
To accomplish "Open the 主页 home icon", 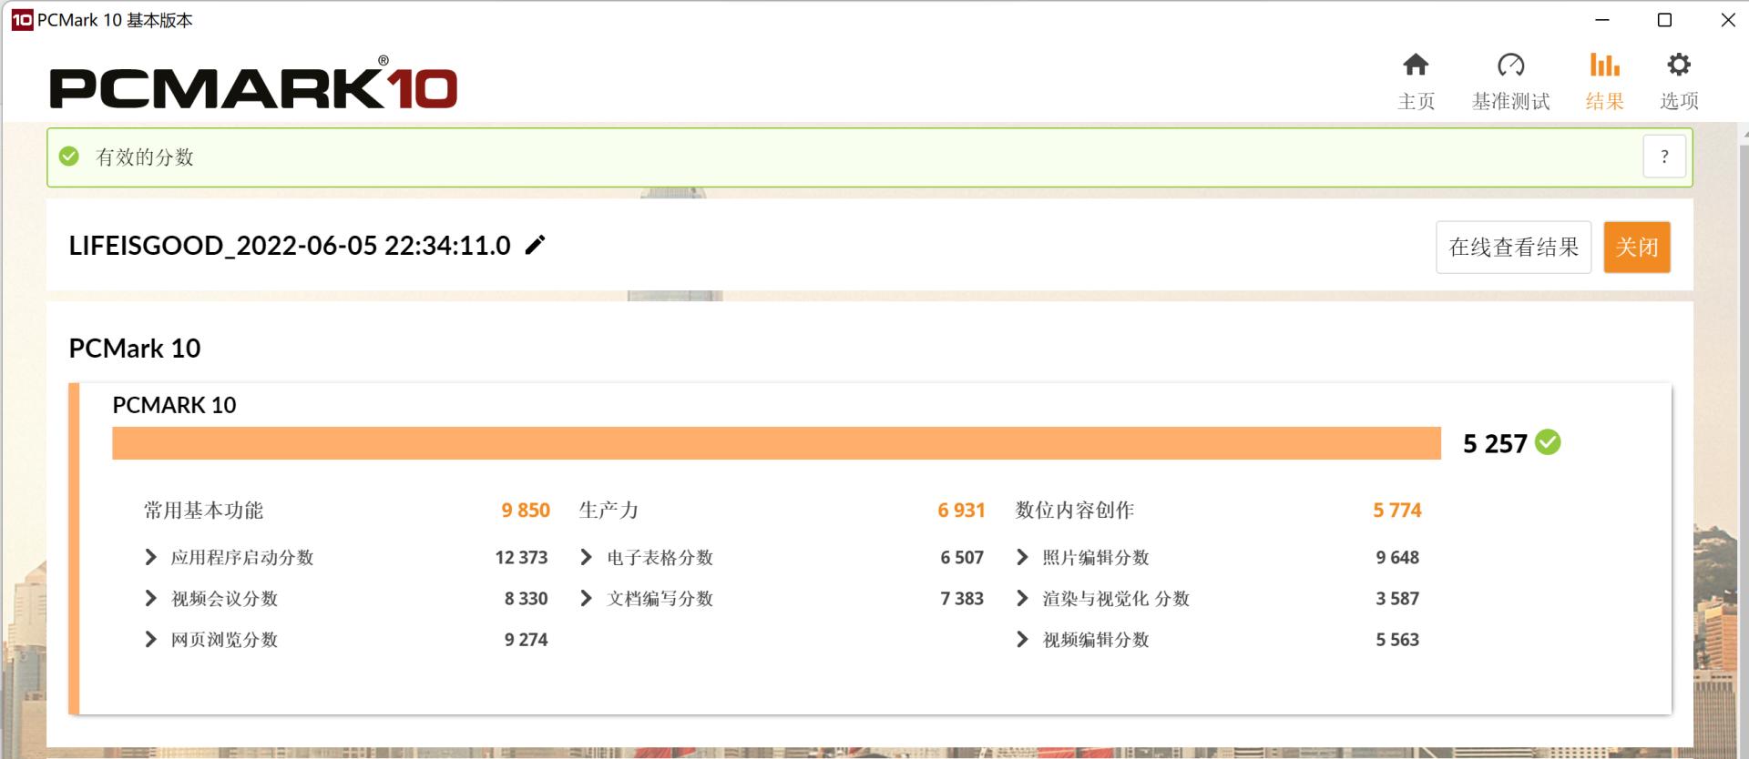I will tap(1416, 65).
